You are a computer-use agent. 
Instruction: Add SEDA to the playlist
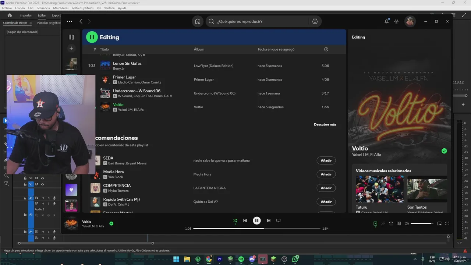(x=326, y=160)
